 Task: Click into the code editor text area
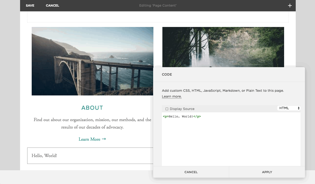pos(231,139)
